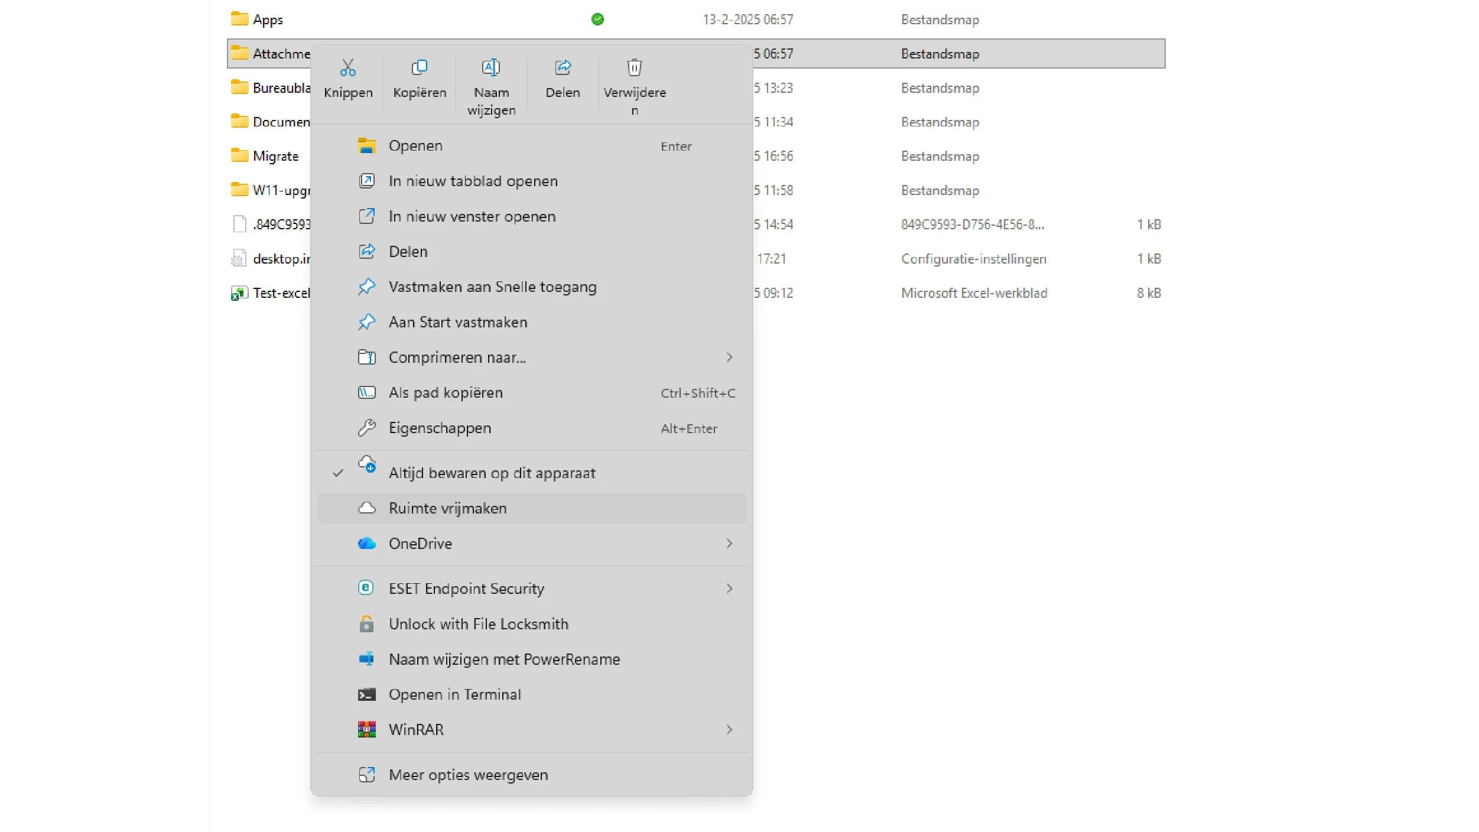Screen dimensions: 1479x832
Task: Select the Migrate folder
Action: click(275, 157)
